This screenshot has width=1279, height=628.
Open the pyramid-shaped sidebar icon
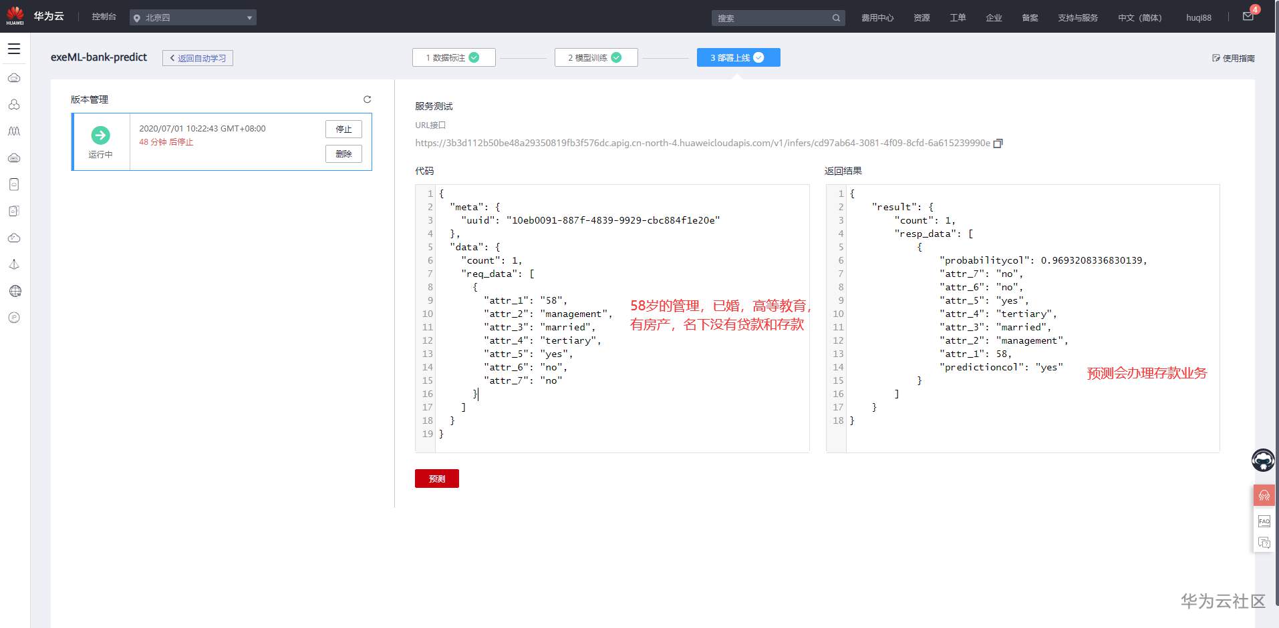coord(14,265)
